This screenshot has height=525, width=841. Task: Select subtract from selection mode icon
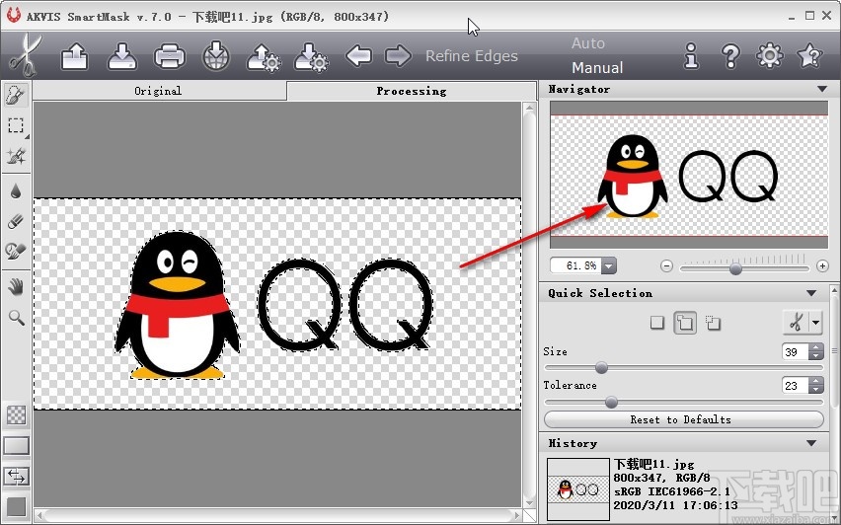(713, 323)
